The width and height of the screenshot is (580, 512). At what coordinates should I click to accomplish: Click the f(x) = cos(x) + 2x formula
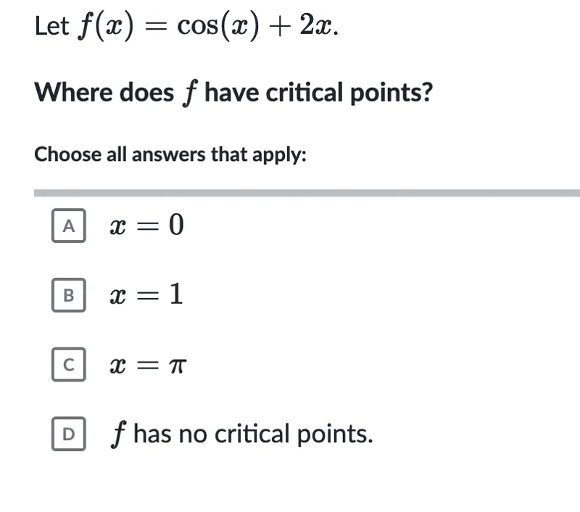(208, 26)
